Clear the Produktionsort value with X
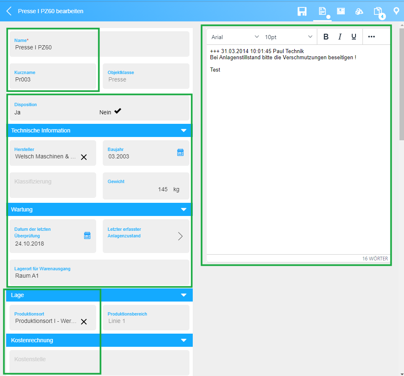 pyautogui.click(x=84, y=322)
